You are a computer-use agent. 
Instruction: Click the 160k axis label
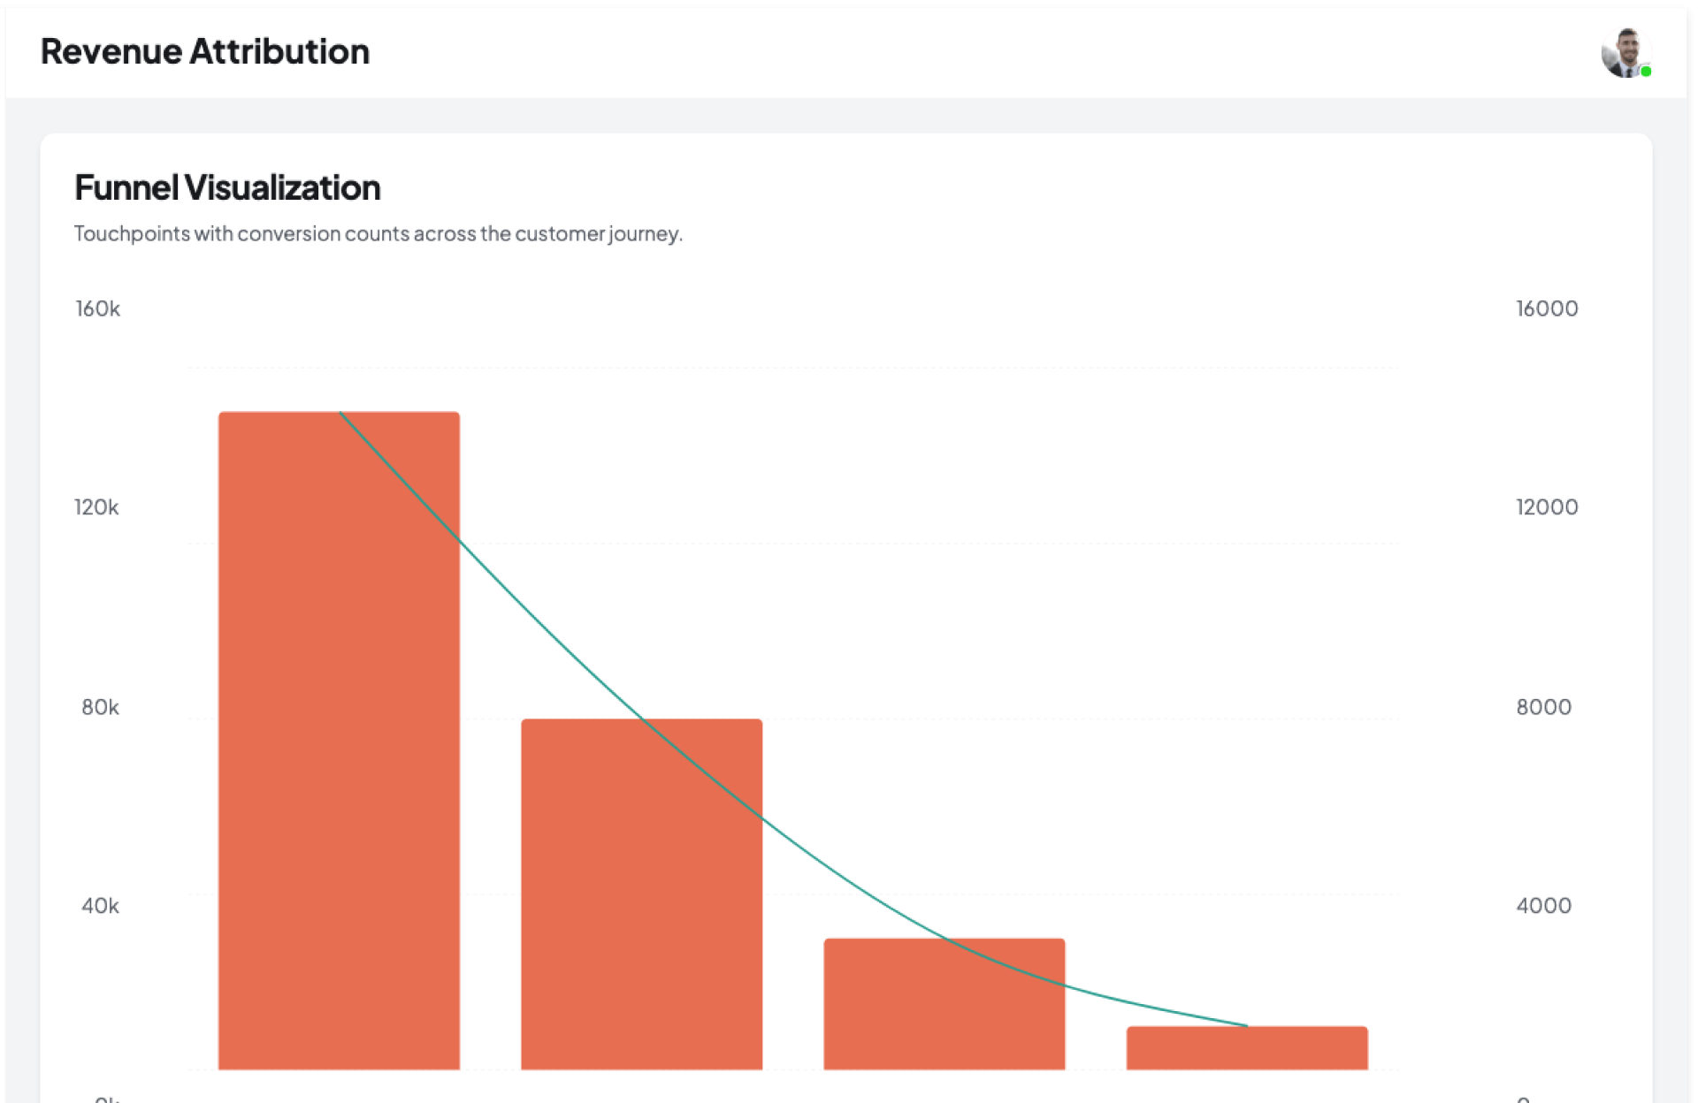pos(97,309)
